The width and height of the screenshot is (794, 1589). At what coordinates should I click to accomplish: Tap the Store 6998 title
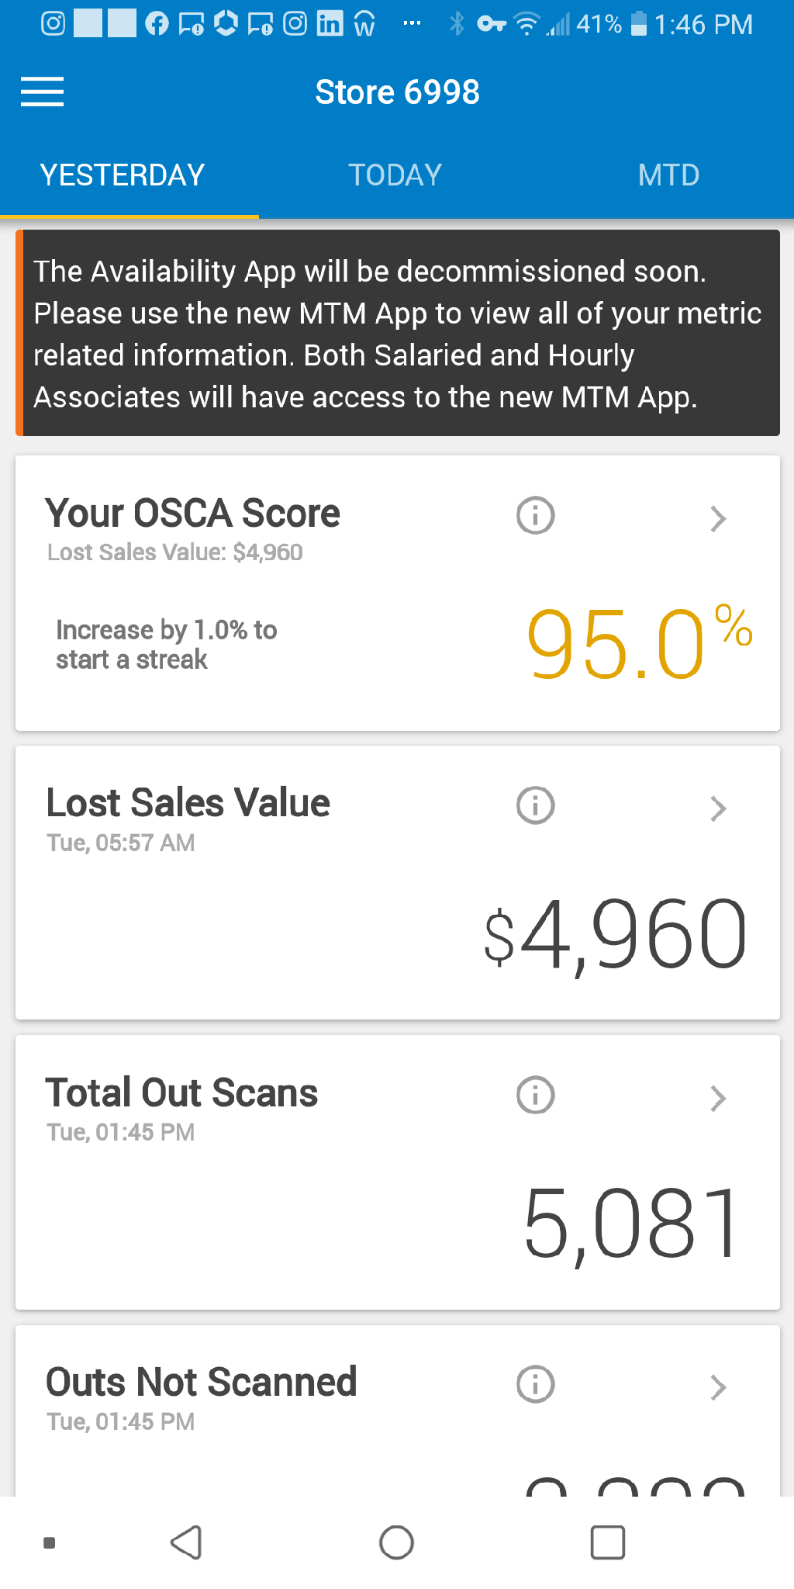tap(397, 92)
